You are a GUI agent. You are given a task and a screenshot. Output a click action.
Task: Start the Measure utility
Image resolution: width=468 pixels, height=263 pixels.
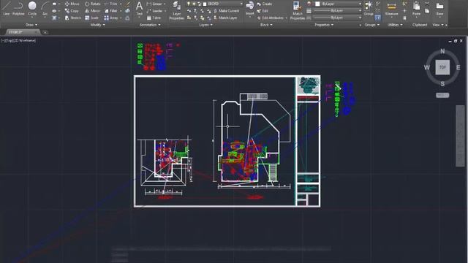point(391,8)
